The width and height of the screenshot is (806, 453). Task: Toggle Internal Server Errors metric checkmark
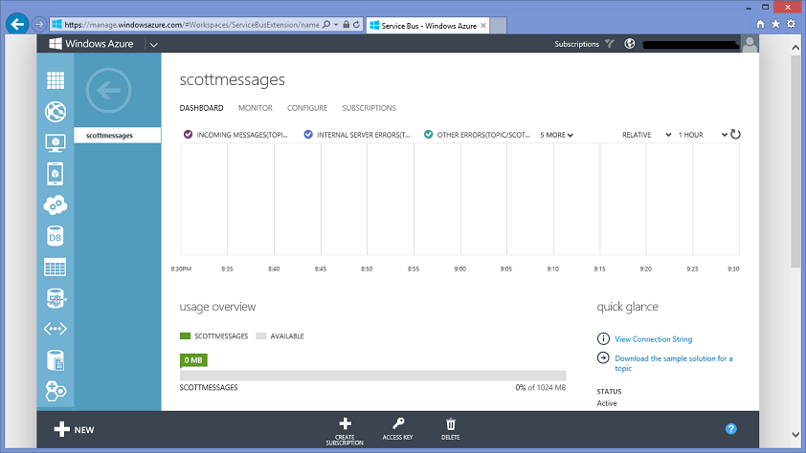[x=308, y=135]
